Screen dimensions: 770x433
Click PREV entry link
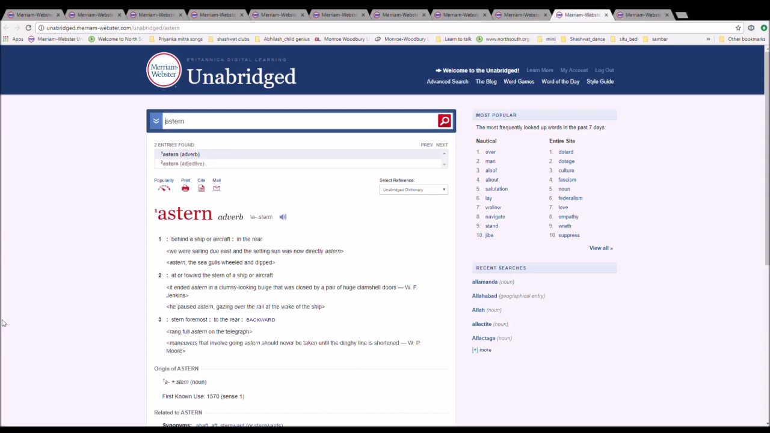pyautogui.click(x=427, y=145)
